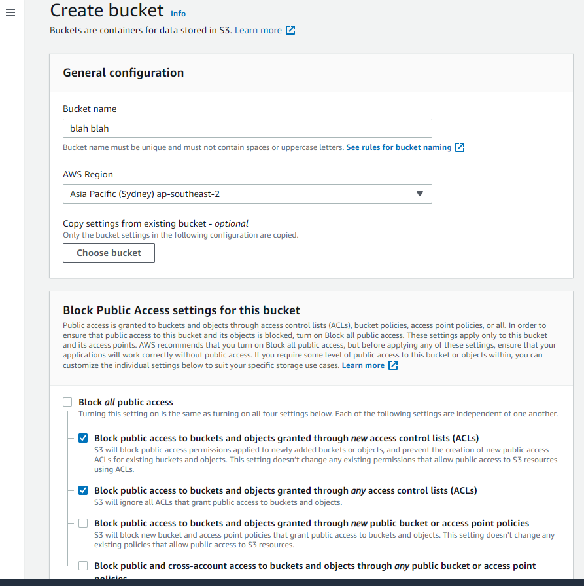Open the hamburger navigation menu
This screenshot has width=584, height=586.
[x=10, y=13]
